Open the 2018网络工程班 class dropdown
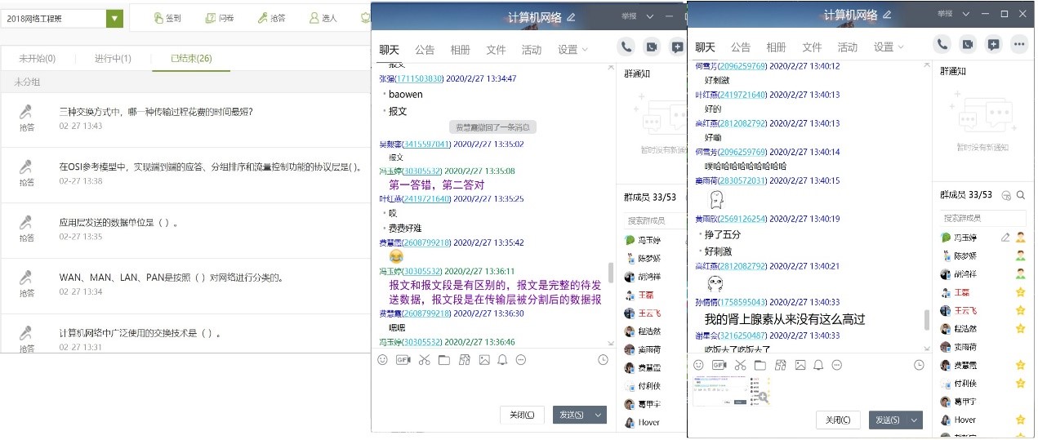 [115, 18]
